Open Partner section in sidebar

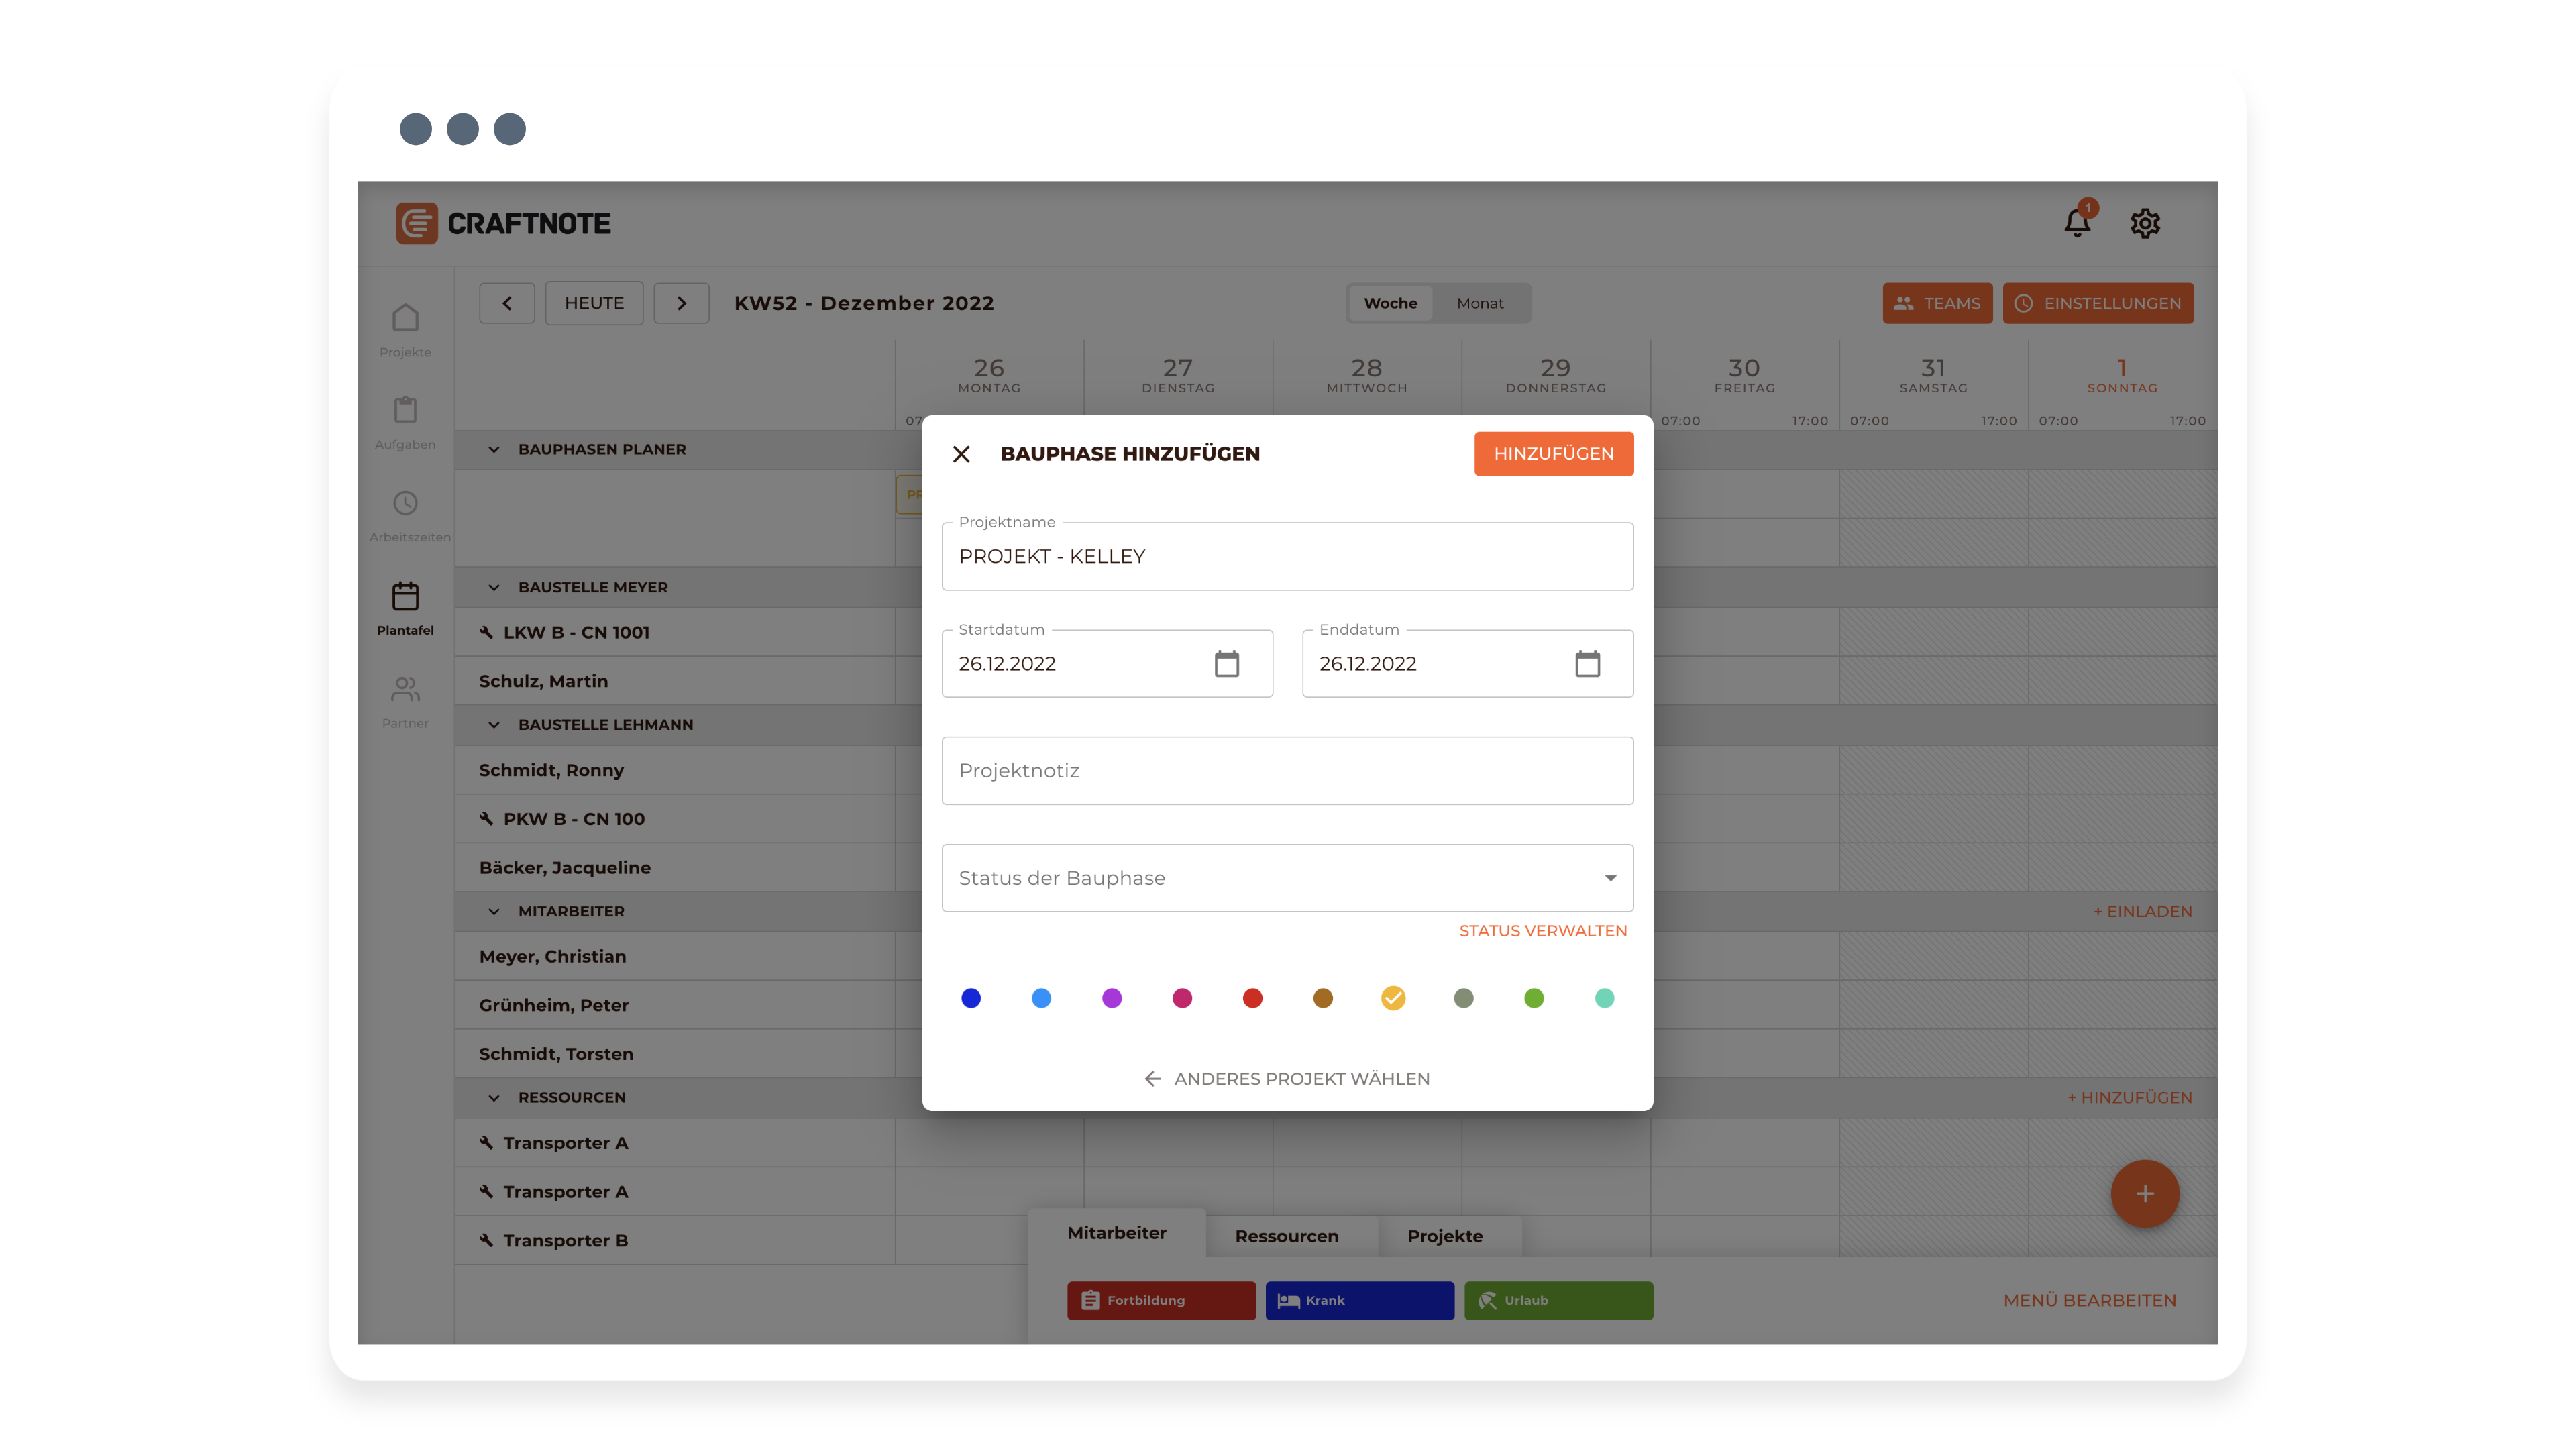pyautogui.click(x=405, y=701)
